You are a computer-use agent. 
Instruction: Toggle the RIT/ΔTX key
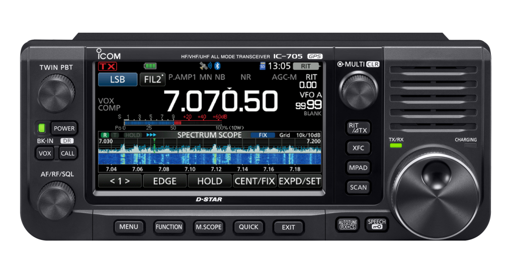(x=358, y=128)
